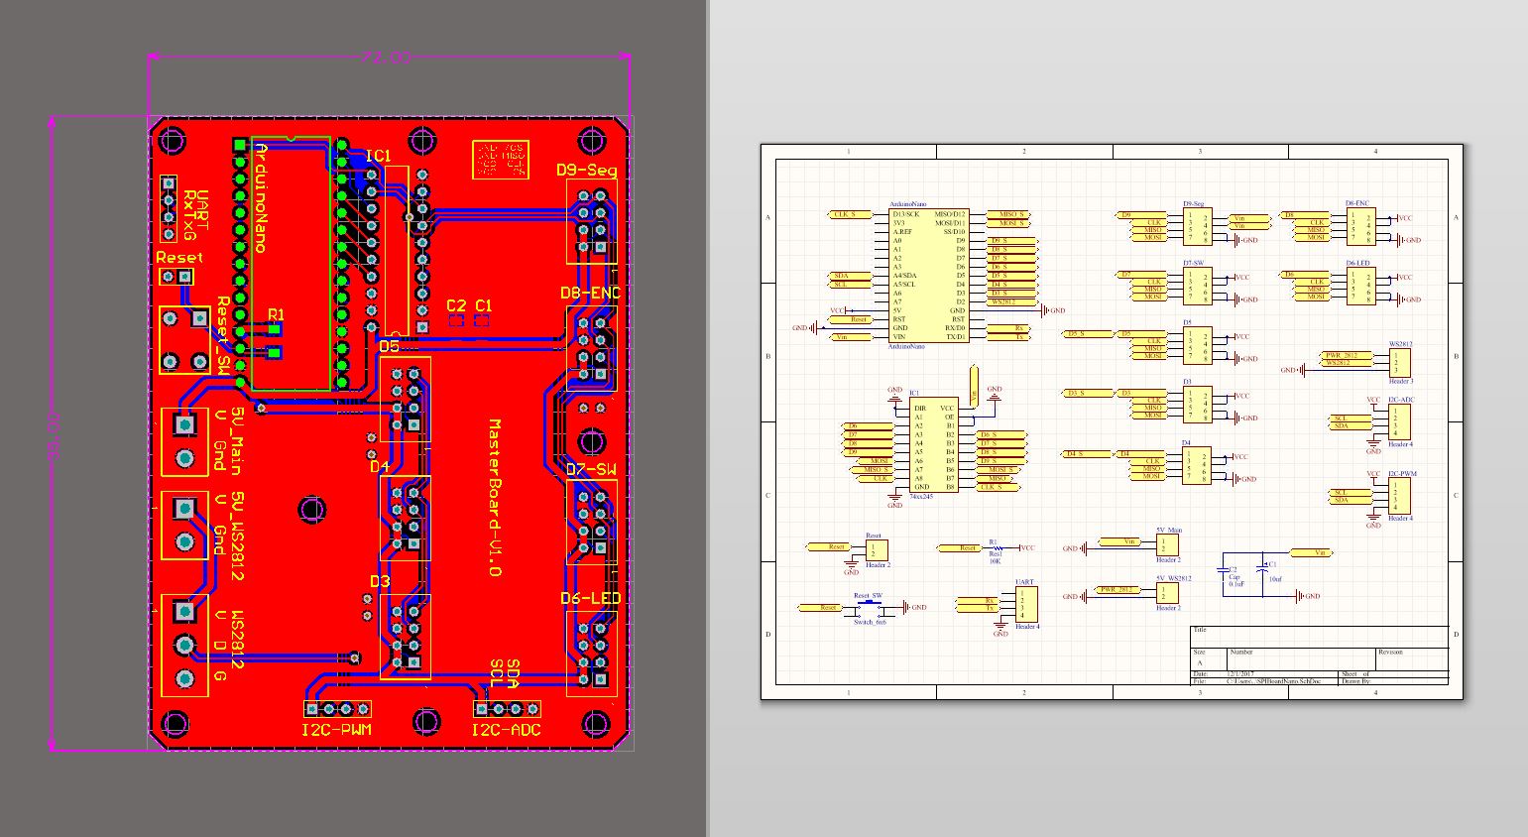This screenshot has width=1528, height=837.
Task: Select the UART header symbol in the schematic
Action: click(x=1026, y=605)
